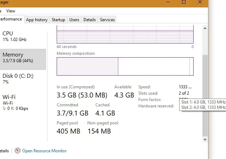This screenshot has width=226, height=159.
Task: Go to the Details tab
Action: (x=89, y=20)
